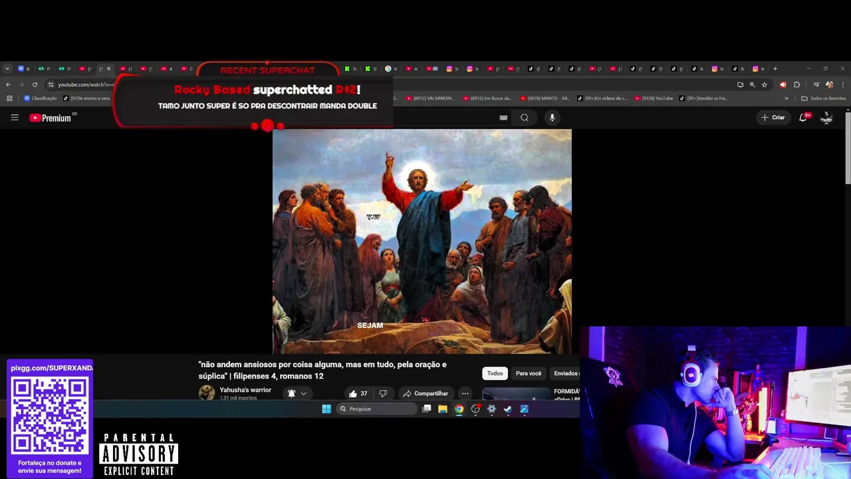851x479 pixels.
Task: Open the zoom magnifier icon in address bar
Action: tap(752, 84)
